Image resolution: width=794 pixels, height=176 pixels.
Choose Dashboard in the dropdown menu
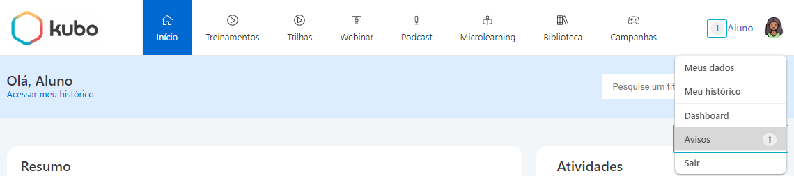tap(706, 116)
